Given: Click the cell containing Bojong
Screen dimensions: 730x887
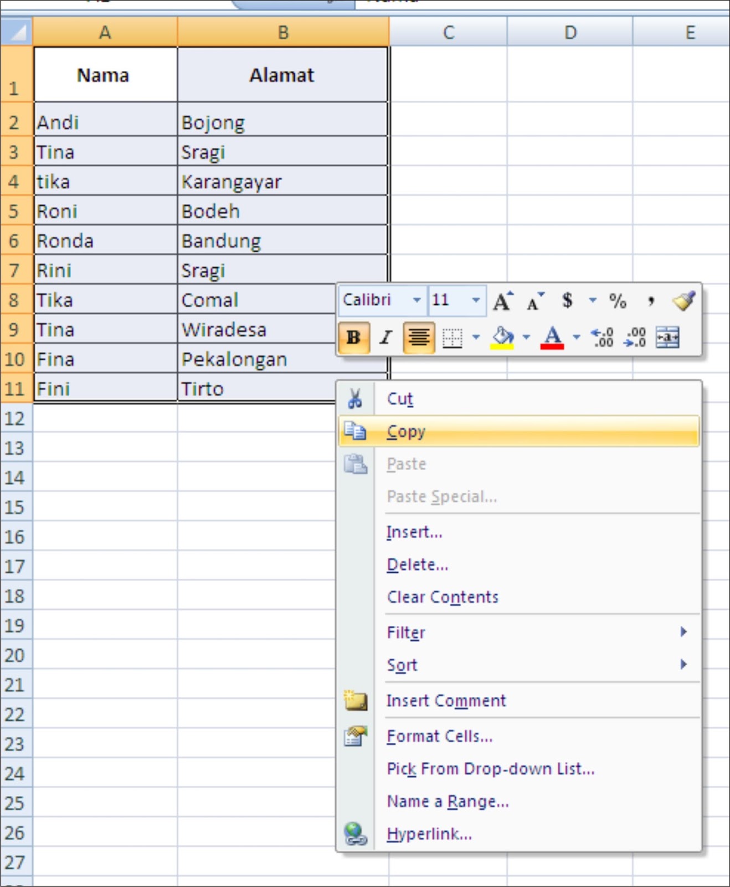Looking at the screenshot, I should point(282,120).
